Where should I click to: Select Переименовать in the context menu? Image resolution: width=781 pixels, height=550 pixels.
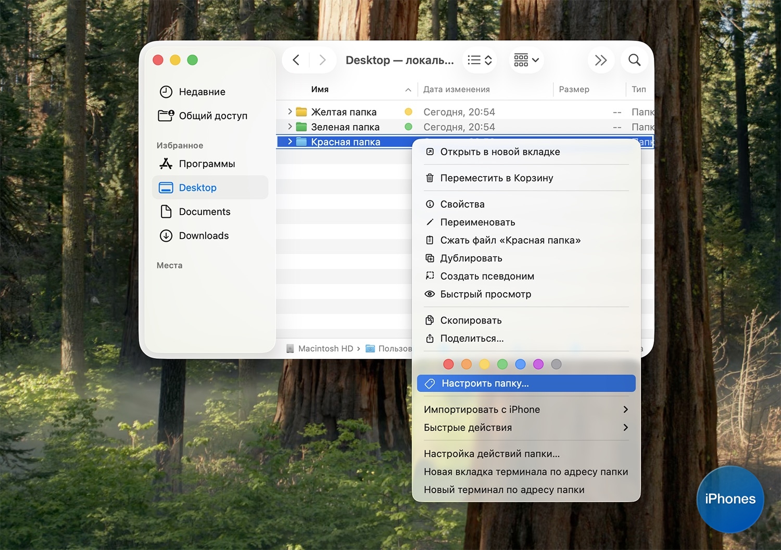click(x=477, y=222)
